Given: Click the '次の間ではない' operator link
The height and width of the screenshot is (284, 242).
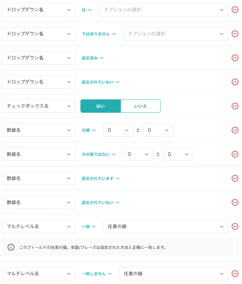Looking at the screenshot, I should [x=99, y=154].
